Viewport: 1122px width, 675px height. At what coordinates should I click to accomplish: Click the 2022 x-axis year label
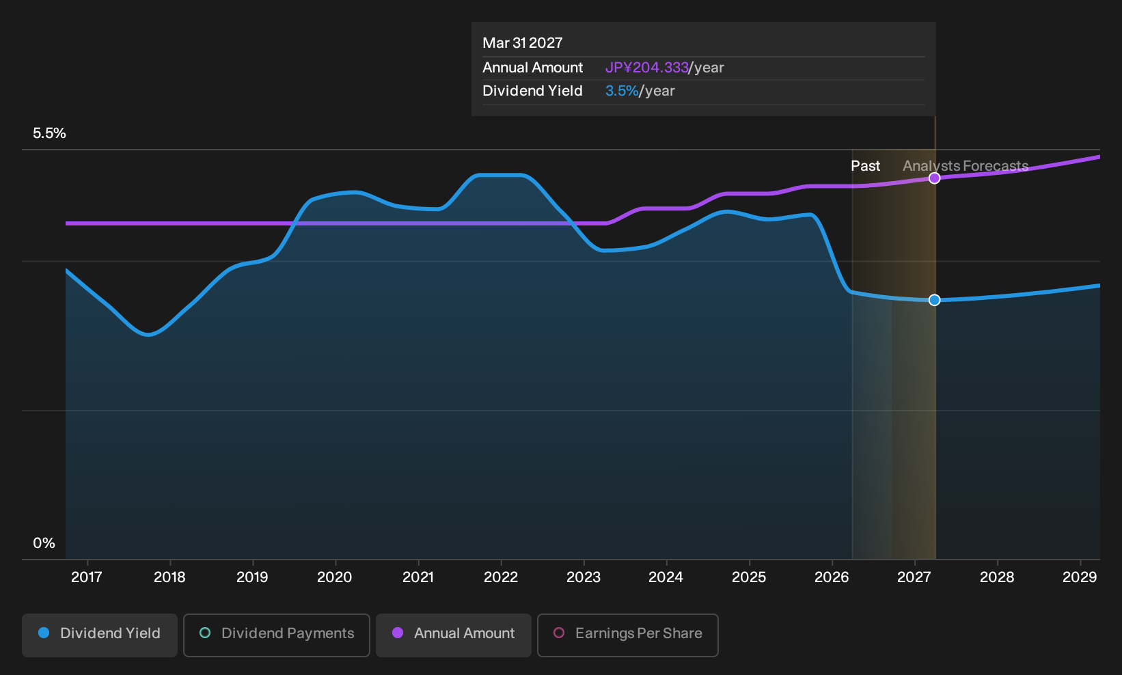tap(501, 577)
